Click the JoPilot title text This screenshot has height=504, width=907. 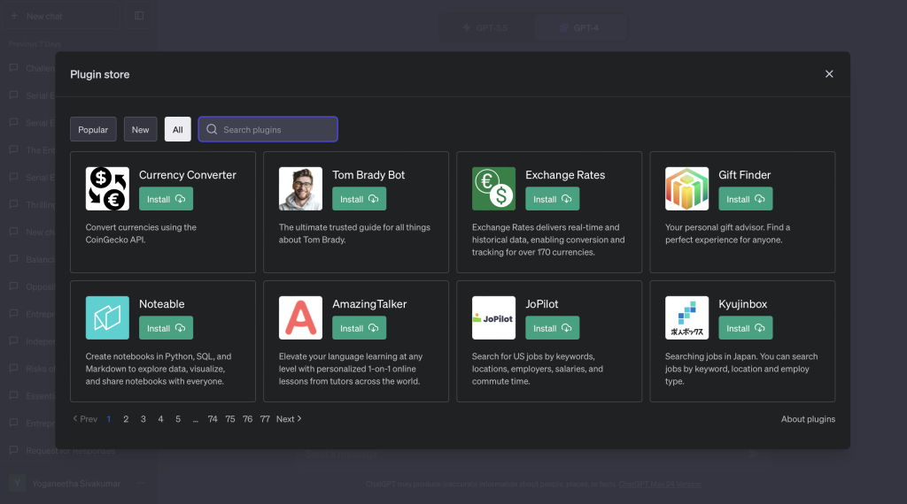coord(542,304)
